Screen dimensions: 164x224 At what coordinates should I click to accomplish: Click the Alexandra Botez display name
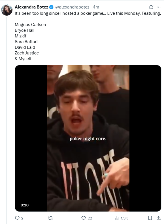[31, 7]
